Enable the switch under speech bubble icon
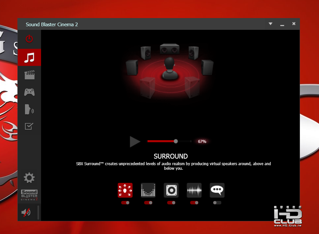The image size is (319, 234). (x=217, y=203)
